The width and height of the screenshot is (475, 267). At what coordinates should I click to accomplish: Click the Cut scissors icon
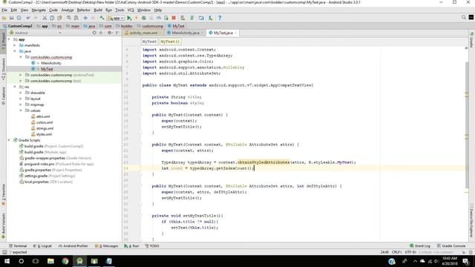45,18
